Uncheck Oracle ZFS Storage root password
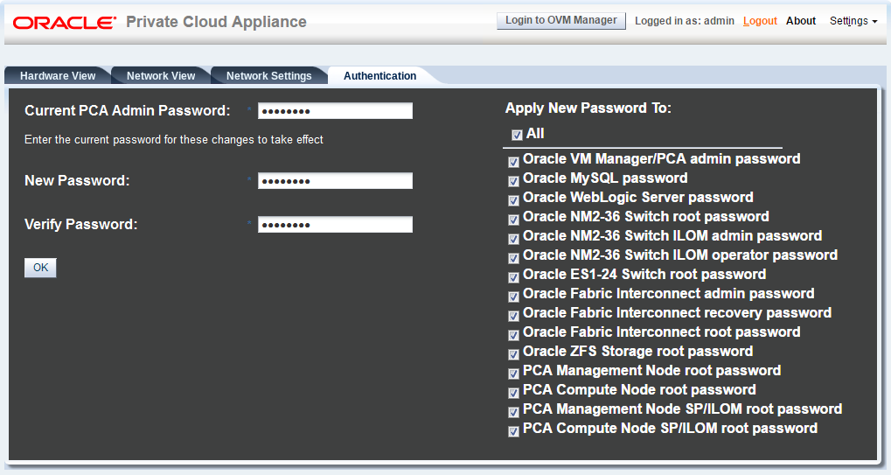Viewport: 891px width, 475px height. [513, 353]
